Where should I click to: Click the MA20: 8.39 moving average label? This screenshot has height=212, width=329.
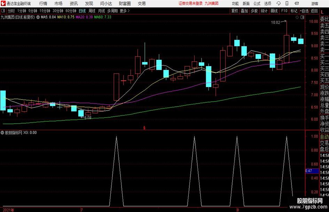(84, 17)
